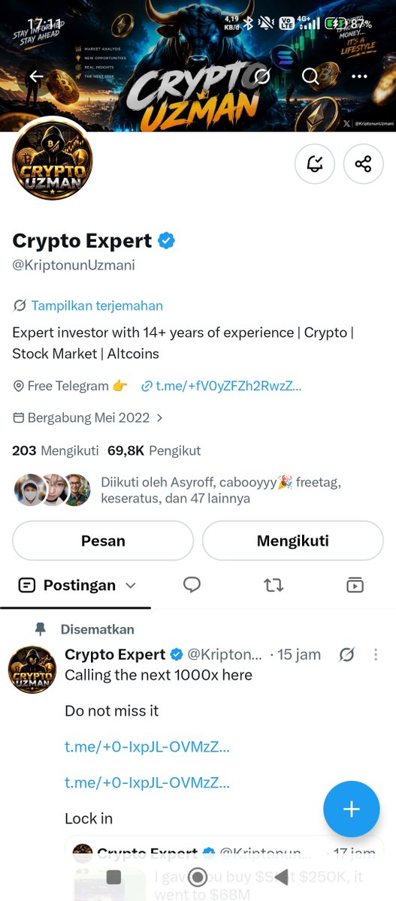396x901 pixels.
Task: Expand Bergabung Mei 2022 chevron
Action: 159,417
